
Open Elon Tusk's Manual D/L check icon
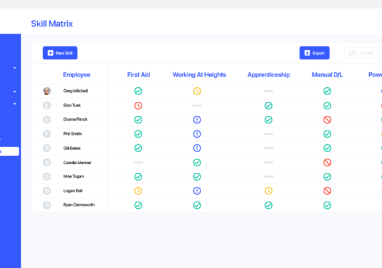click(327, 105)
